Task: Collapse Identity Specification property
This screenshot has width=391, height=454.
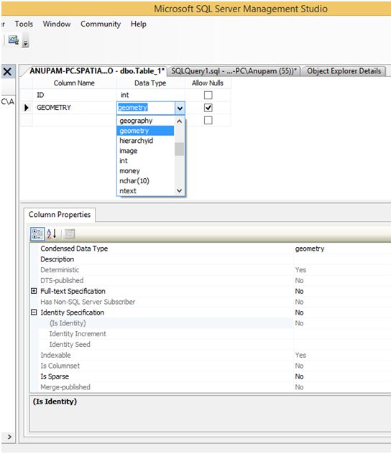Action: coord(34,312)
